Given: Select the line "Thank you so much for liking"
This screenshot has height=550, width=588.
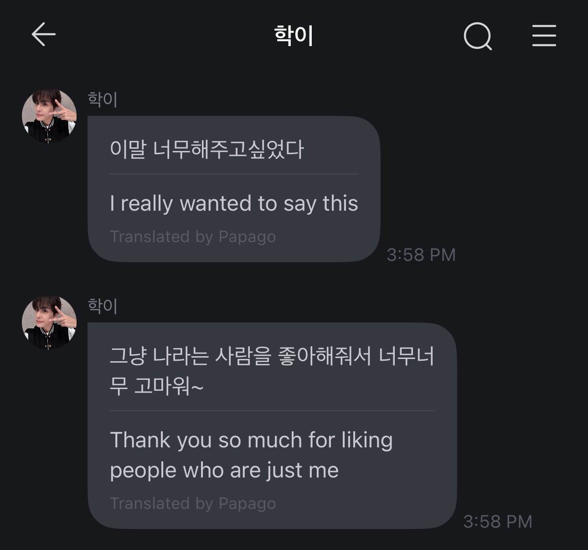Looking at the screenshot, I should coord(251,440).
